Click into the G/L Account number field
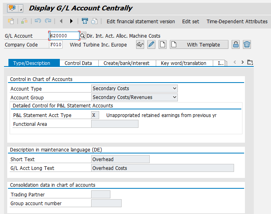This screenshot has height=214, width=271. 63,36
